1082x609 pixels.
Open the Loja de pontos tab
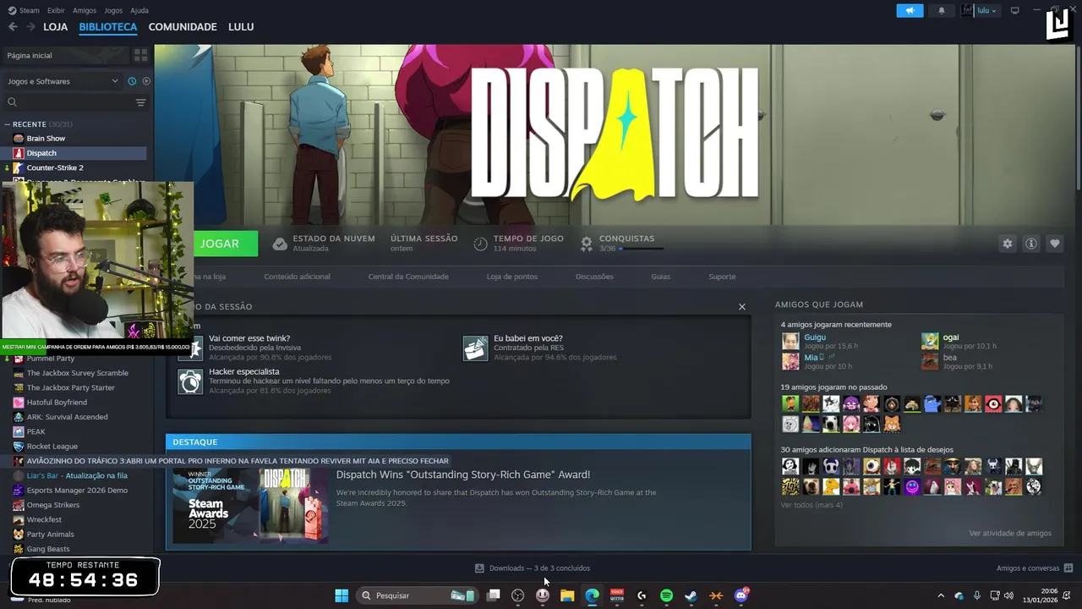(x=512, y=277)
